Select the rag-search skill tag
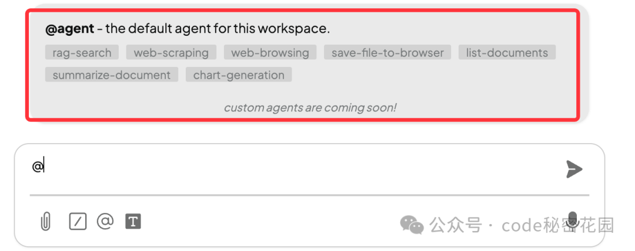The height and width of the screenshot is (251, 635). pos(82,53)
